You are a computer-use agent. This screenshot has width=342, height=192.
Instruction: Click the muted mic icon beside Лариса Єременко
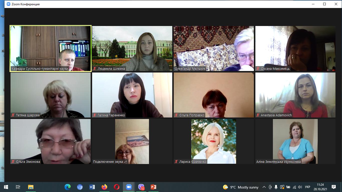177,161
